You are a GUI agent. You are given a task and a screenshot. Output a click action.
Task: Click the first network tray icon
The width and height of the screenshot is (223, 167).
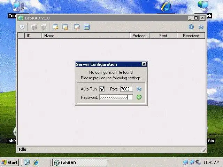pyautogui.click(x=186, y=162)
